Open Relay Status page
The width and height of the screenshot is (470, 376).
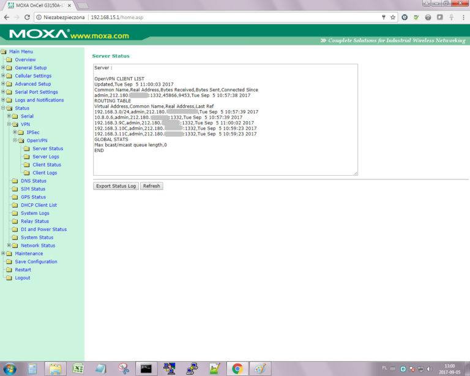tap(35, 221)
